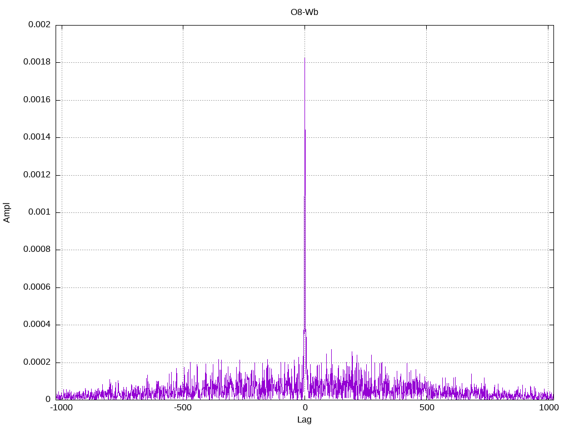The width and height of the screenshot is (569, 427).
Task: Click the -1000 x-axis tick label
Action: [61, 408]
